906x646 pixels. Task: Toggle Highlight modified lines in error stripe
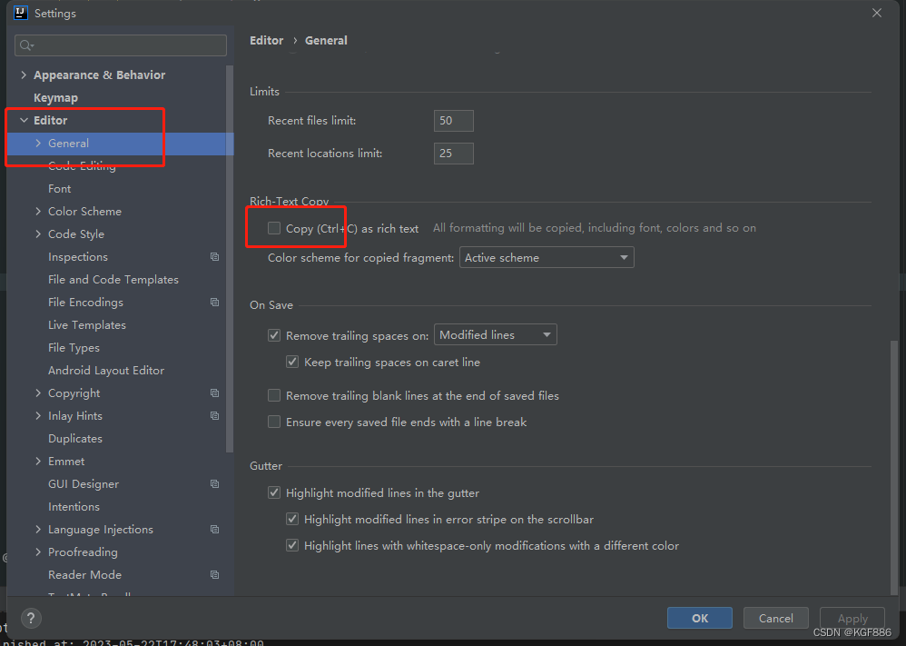(x=292, y=520)
